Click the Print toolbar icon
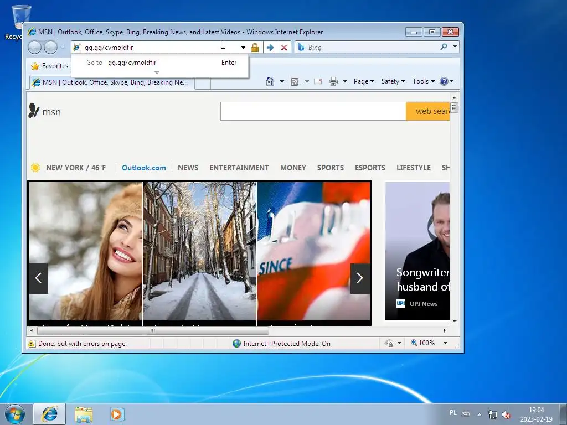 coord(333,81)
